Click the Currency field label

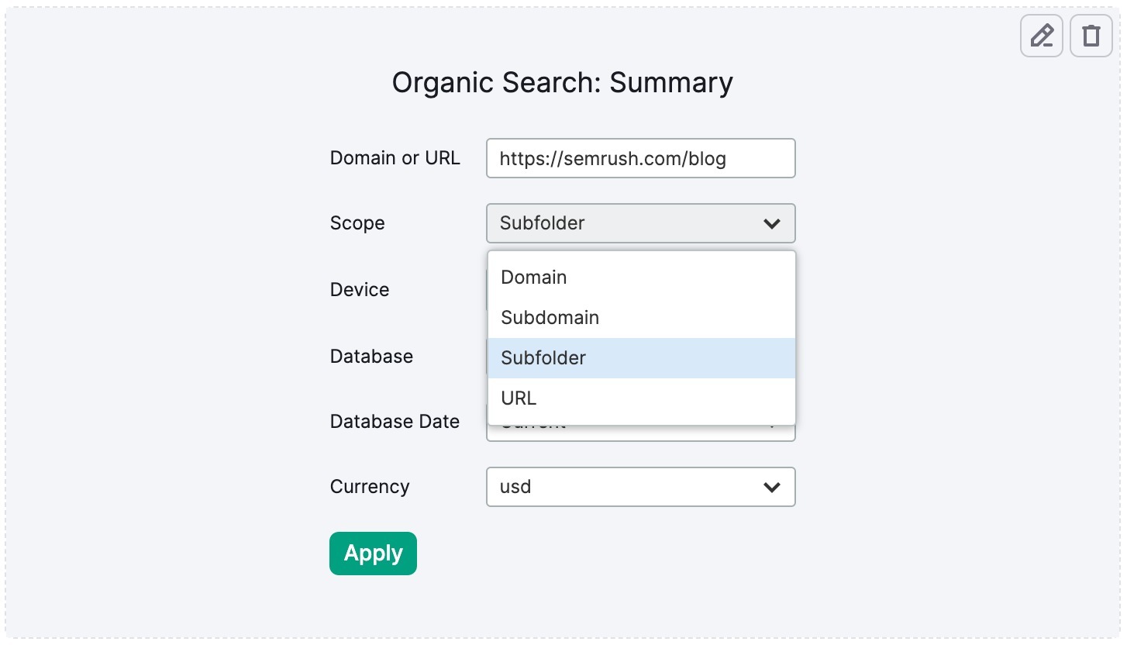[369, 487]
